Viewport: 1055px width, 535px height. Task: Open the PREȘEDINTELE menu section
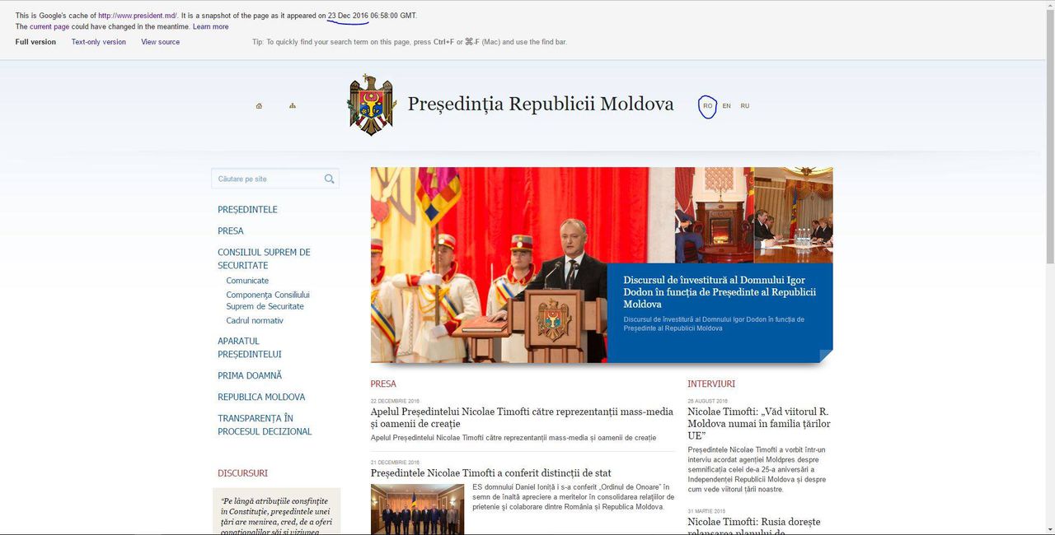point(247,210)
